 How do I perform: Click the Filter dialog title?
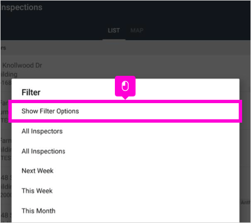click(x=31, y=93)
